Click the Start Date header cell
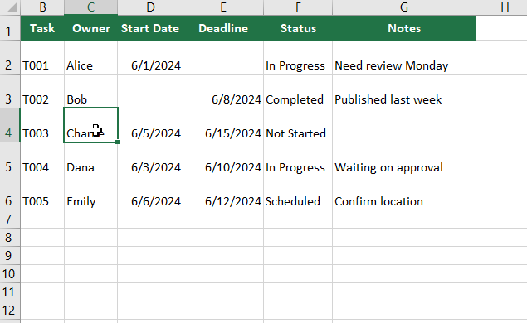This screenshot has width=527, height=323. point(150,28)
